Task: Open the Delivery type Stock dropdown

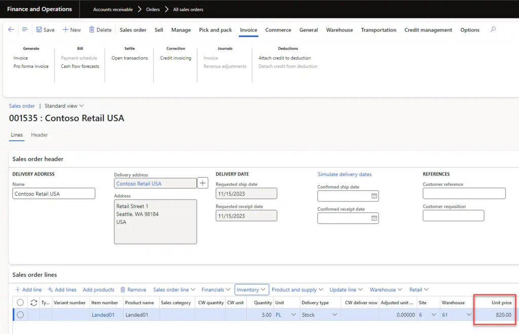Action: [334, 315]
